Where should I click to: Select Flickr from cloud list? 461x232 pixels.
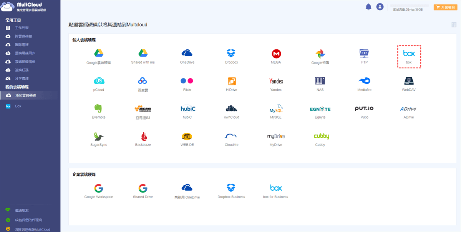tap(187, 81)
